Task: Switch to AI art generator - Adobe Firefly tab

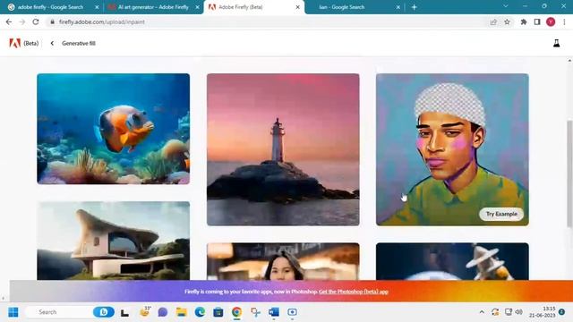Action: coord(153,7)
